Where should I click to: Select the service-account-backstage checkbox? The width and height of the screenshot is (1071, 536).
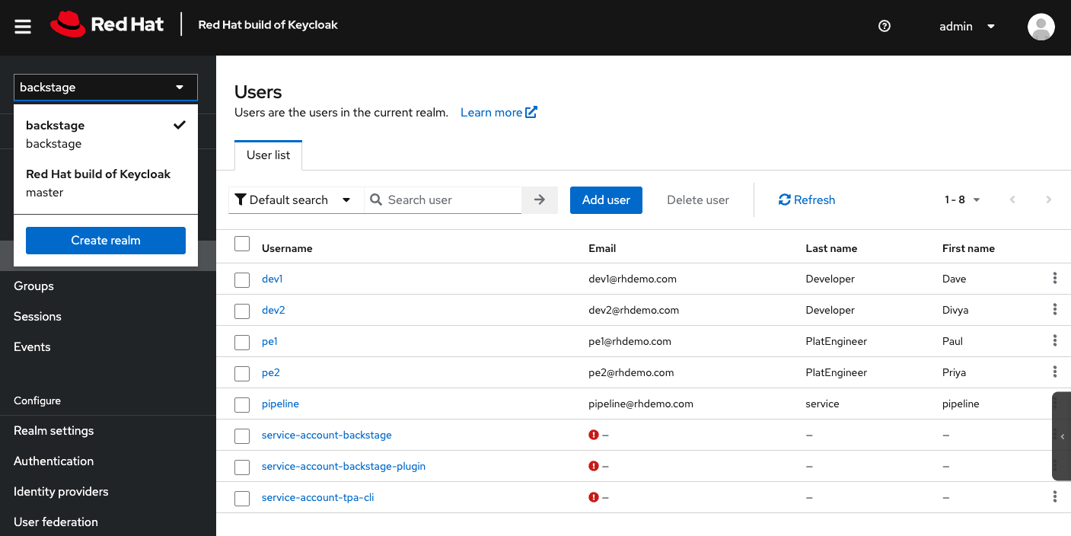click(242, 436)
